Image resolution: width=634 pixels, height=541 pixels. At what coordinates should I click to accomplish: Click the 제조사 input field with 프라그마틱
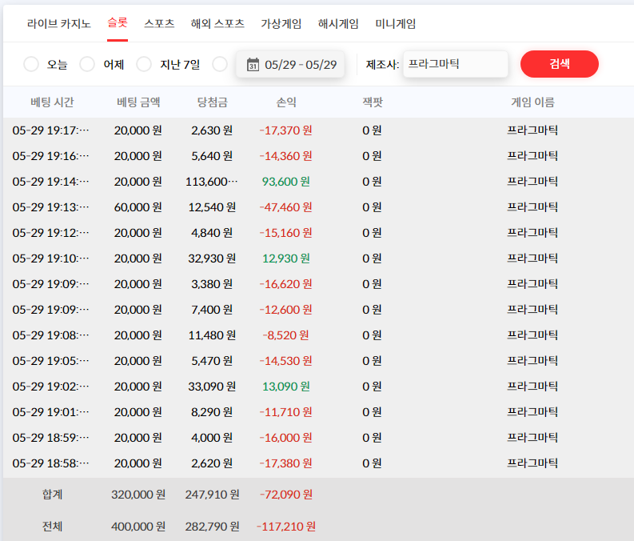tap(455, 64)
